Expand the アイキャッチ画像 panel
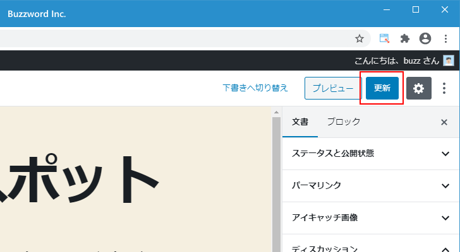 pyautogui.click(x=371, y=217)
